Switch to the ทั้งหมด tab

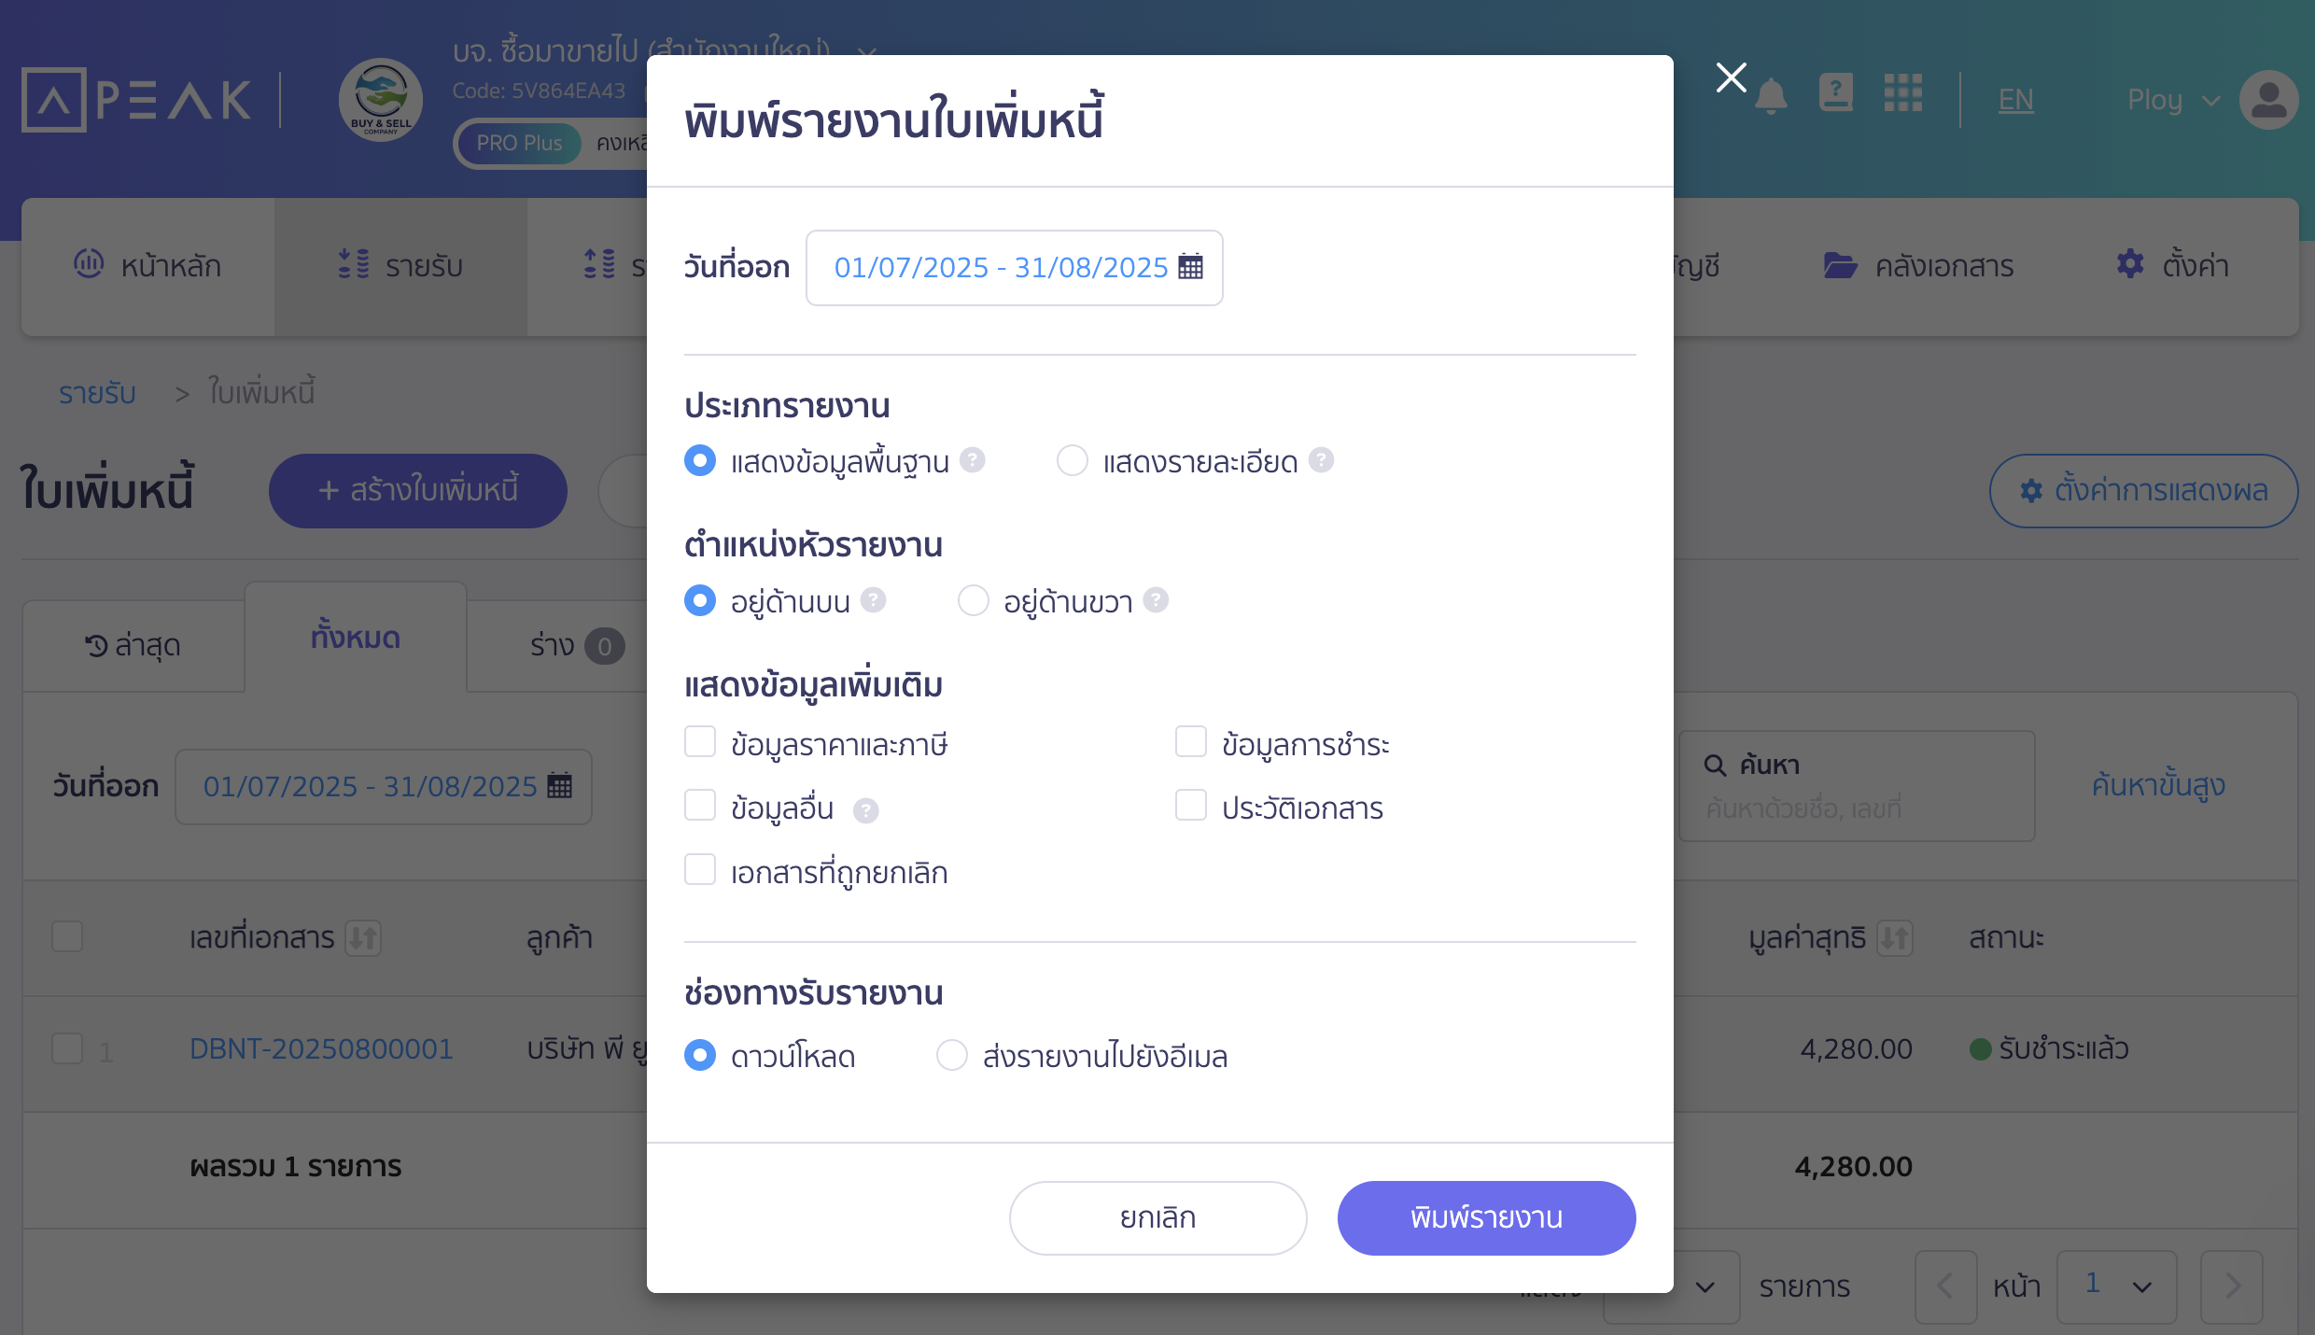click(x=356, y=638)
